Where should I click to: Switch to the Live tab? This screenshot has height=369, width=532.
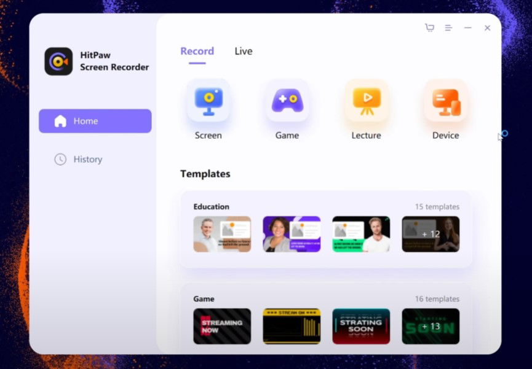coord(244,51)
